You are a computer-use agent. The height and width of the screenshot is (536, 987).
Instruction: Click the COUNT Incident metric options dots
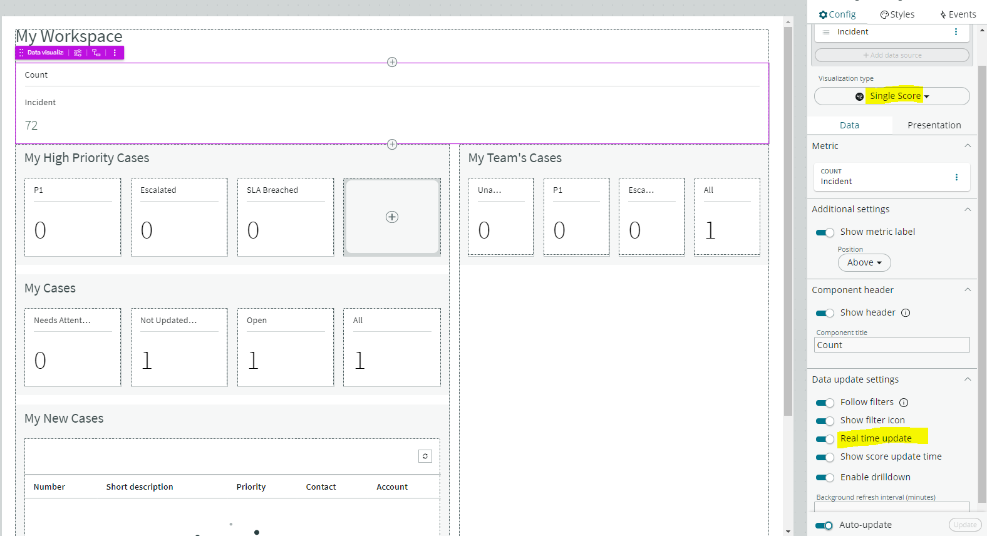[x=956, y=177]
